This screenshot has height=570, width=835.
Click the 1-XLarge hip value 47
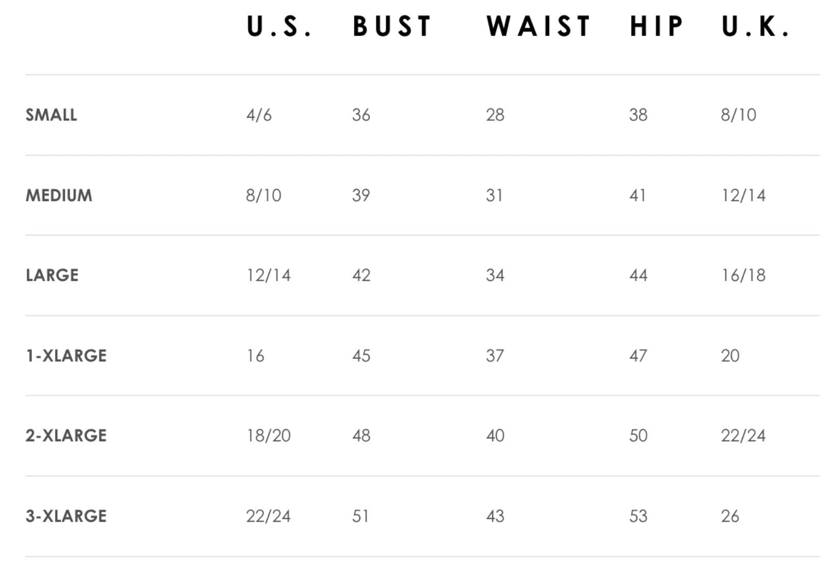click(x=638, y=355)
